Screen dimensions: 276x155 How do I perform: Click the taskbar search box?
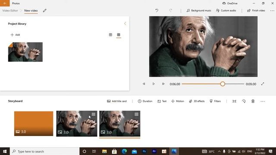45,151
